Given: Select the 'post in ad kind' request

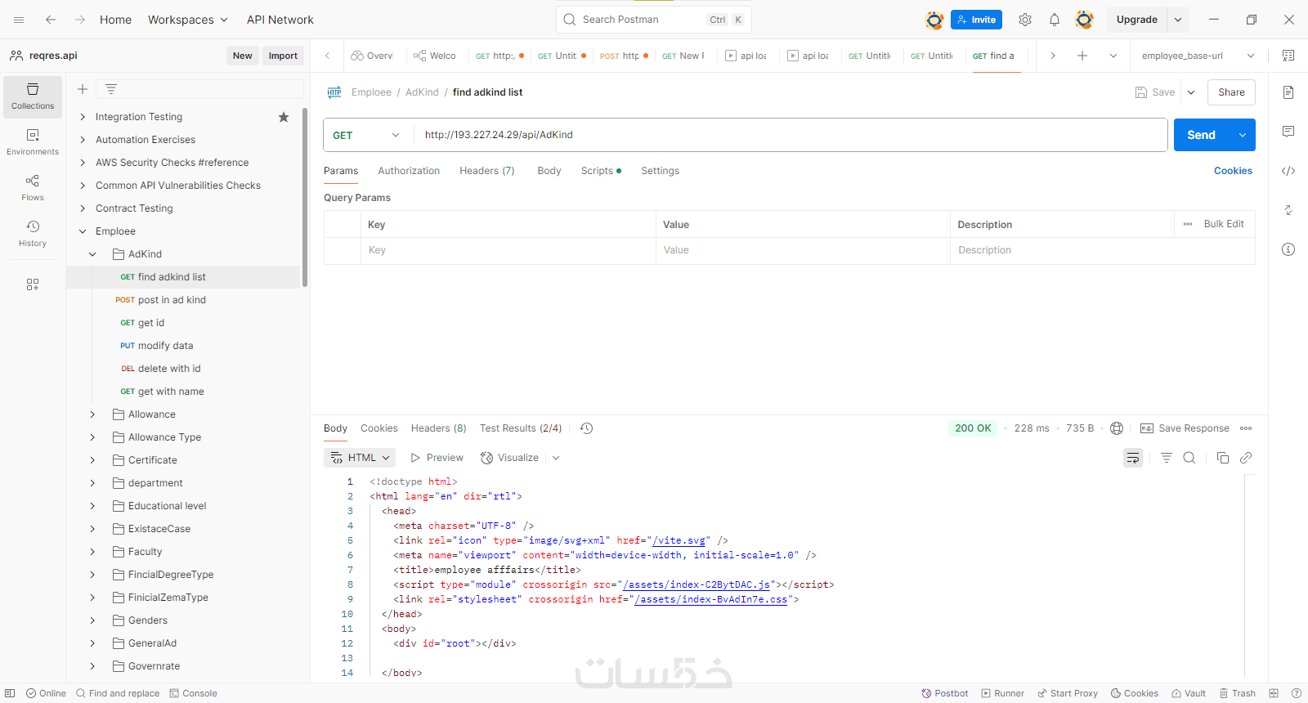Looking at the screenshot, I should (172, 300).
